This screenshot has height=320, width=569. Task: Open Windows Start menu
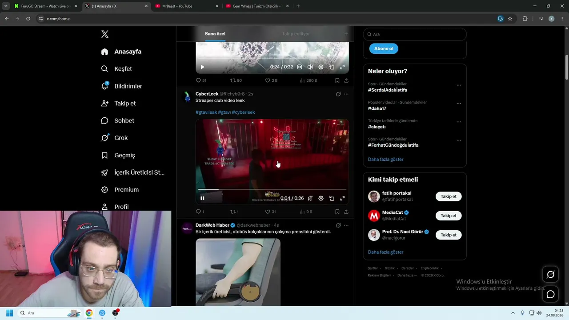click(x=9, y=313)
